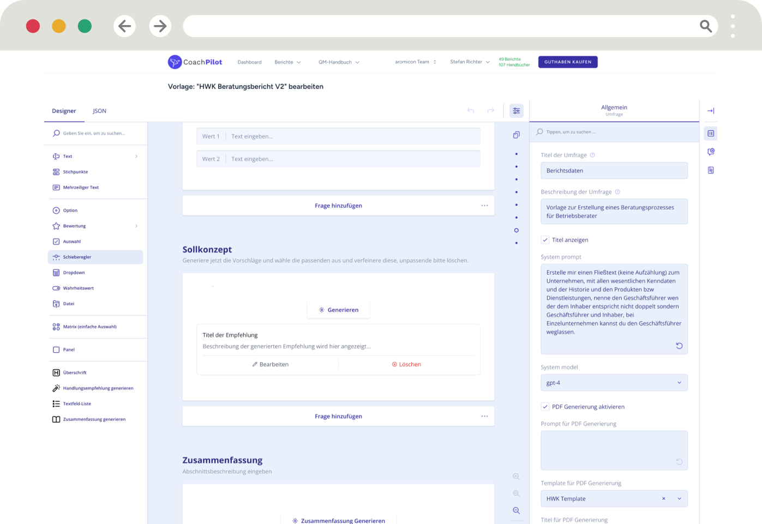Select the hollow circle page navigator dot
The width and height of the screenshot is (762, 524).
pyautogui.click(x=517, y=230)
